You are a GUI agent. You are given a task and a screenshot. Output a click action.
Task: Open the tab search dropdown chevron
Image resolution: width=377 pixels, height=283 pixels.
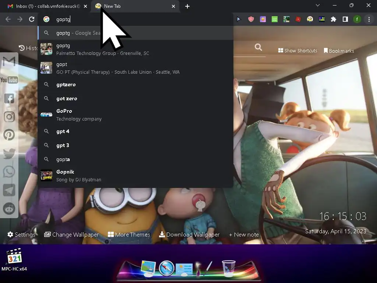tap(318, 5)
